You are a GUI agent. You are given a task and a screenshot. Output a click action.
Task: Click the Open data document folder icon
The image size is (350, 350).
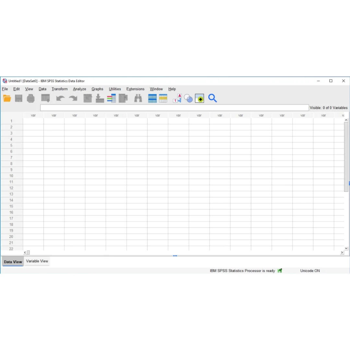pyautogui.click(x=7, y=98)
